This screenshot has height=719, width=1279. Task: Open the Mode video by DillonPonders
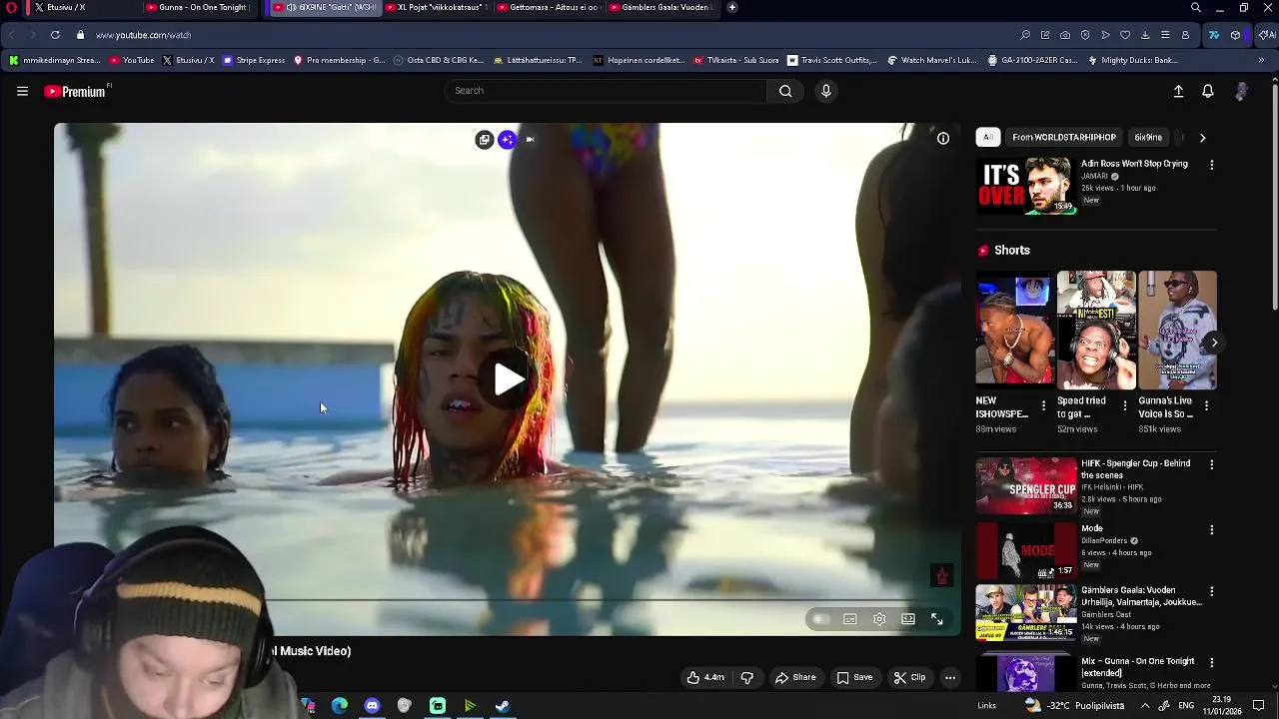pyautogui.click(x=1026, y=550)
